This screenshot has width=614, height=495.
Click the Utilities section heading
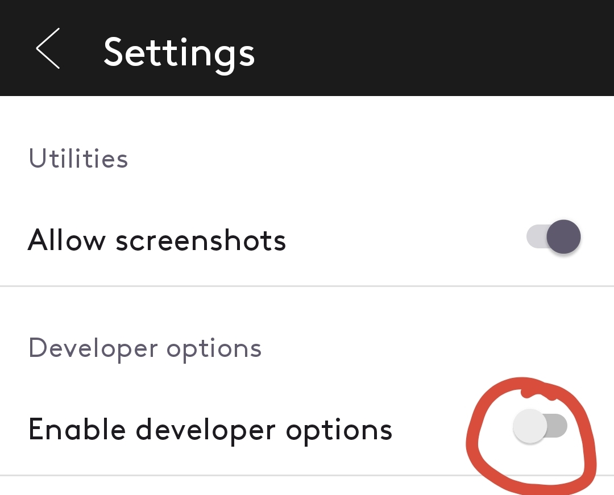tap(78, 159)
